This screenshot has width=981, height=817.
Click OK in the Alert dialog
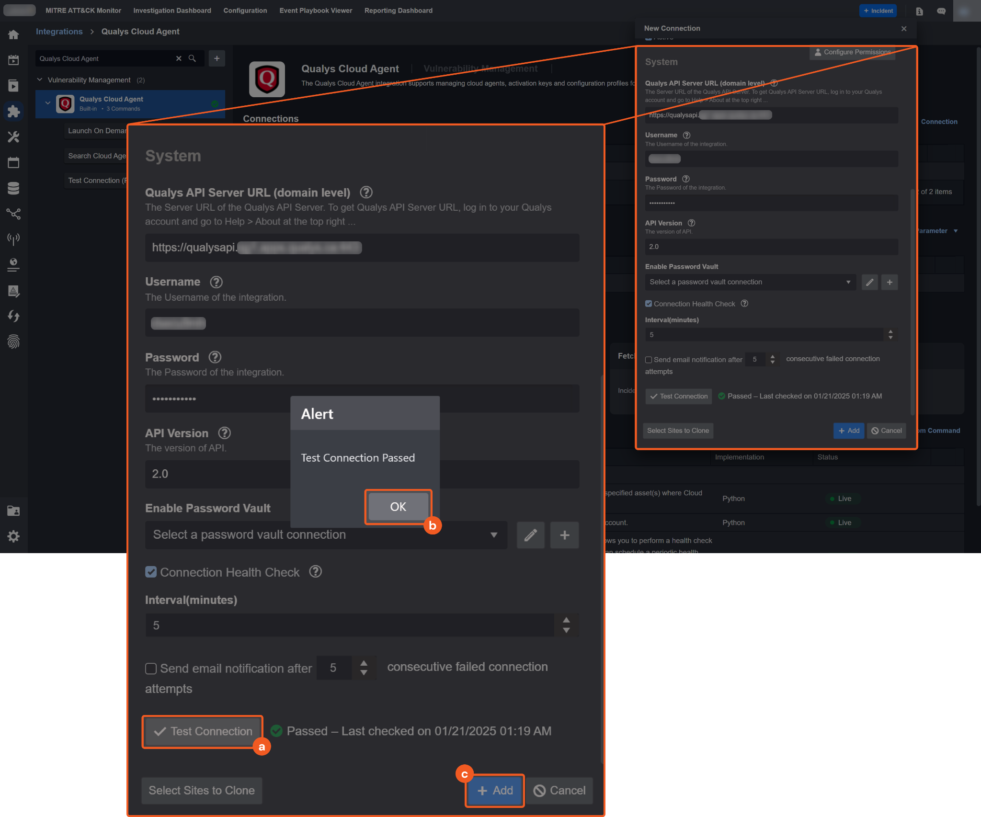point(398,507)
